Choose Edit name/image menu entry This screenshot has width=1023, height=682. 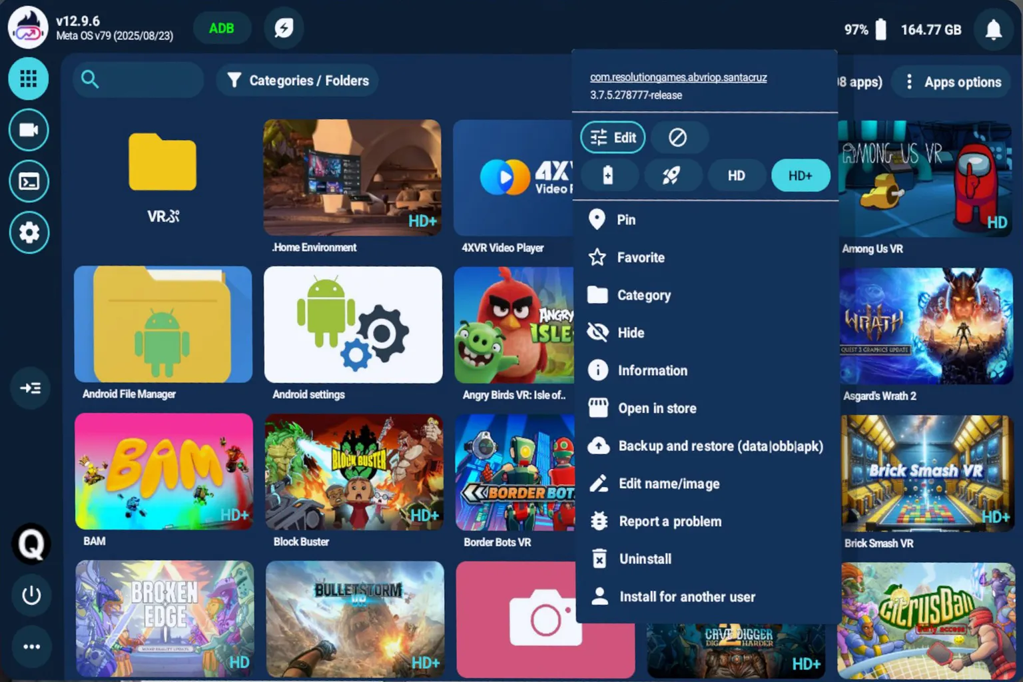click(706, 484)
